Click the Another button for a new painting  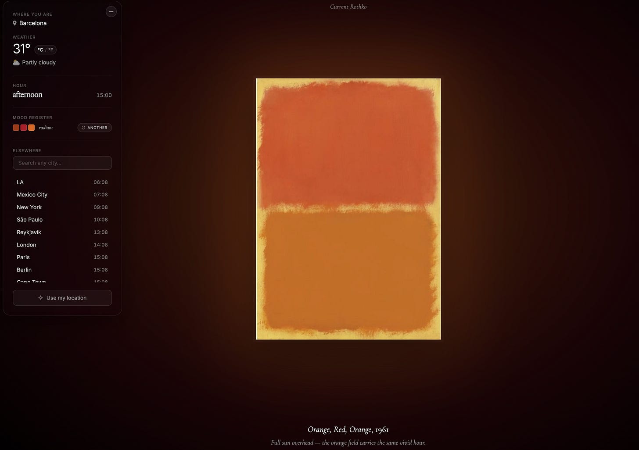click(95, 128)
